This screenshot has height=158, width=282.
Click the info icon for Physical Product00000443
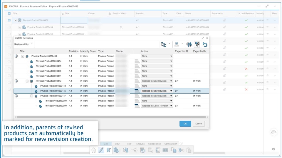coord(16,81)
